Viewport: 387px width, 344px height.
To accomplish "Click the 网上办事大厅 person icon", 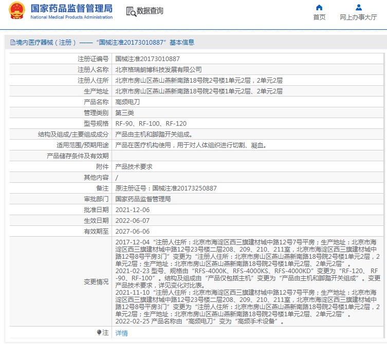I will pyautogui.click(x=359, y=7).
